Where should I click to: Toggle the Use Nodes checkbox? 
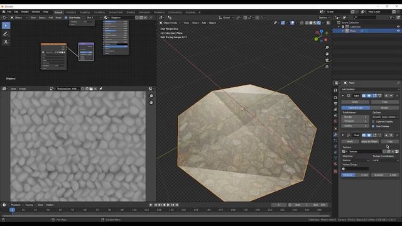coord(66,18)
